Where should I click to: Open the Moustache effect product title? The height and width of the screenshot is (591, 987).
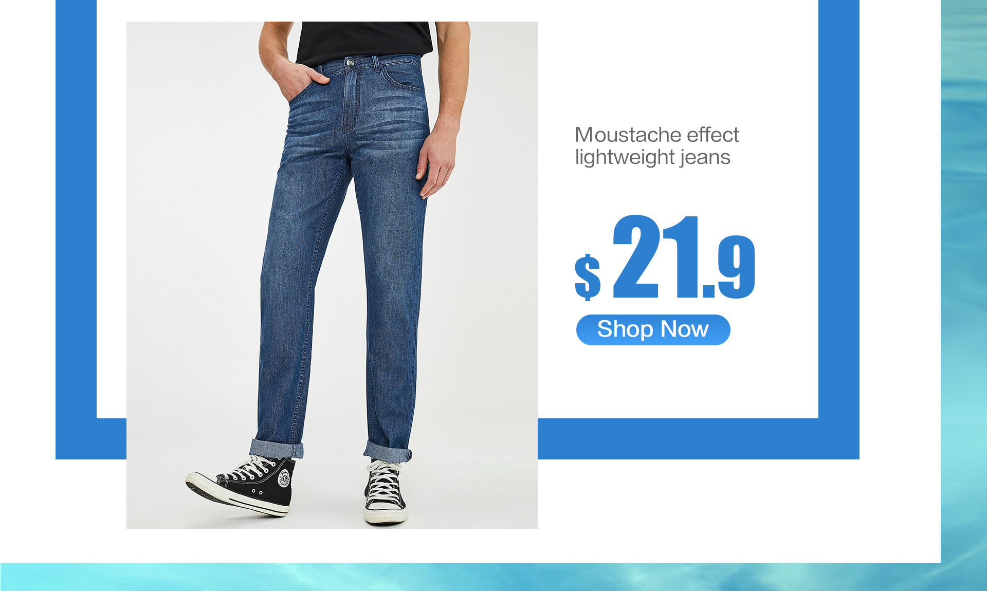pyautogui.click(x=656, y=135)
